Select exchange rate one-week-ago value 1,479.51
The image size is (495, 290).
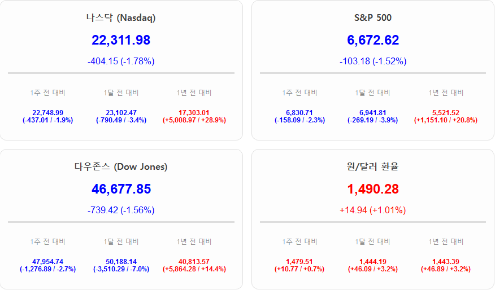(x=299, y=262)
